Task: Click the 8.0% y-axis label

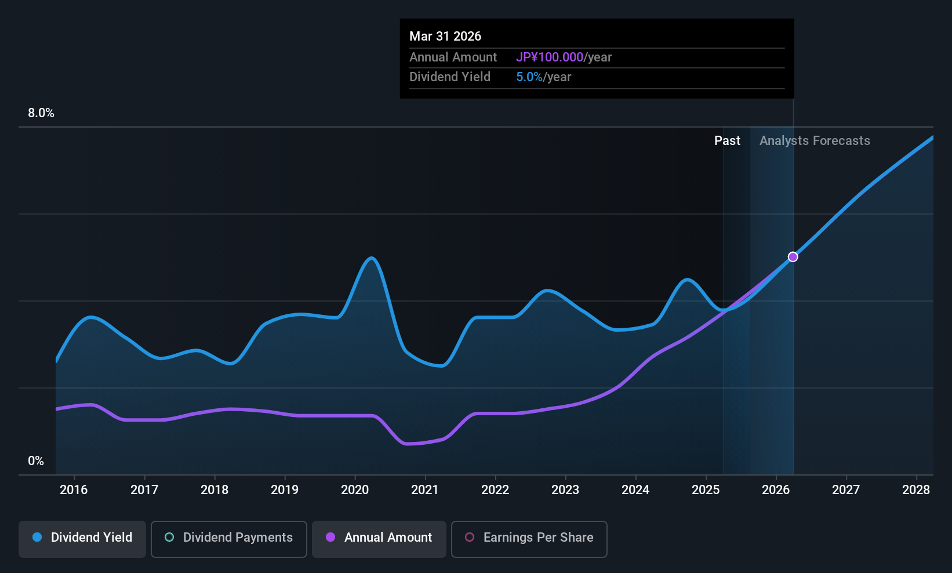Action: [x=41, y=113]
